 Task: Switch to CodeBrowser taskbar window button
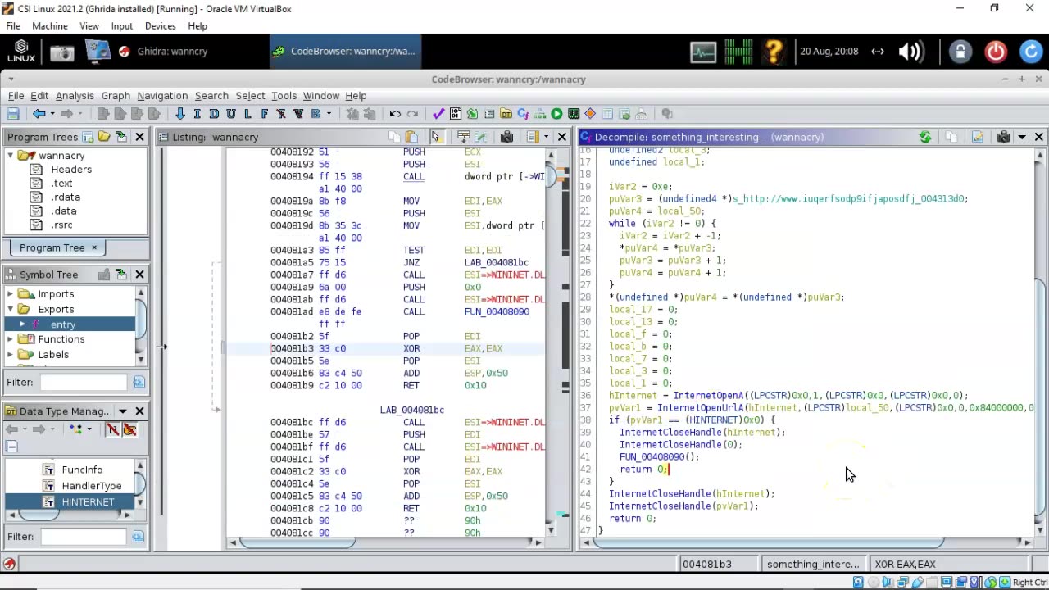(x=344, y=52)
